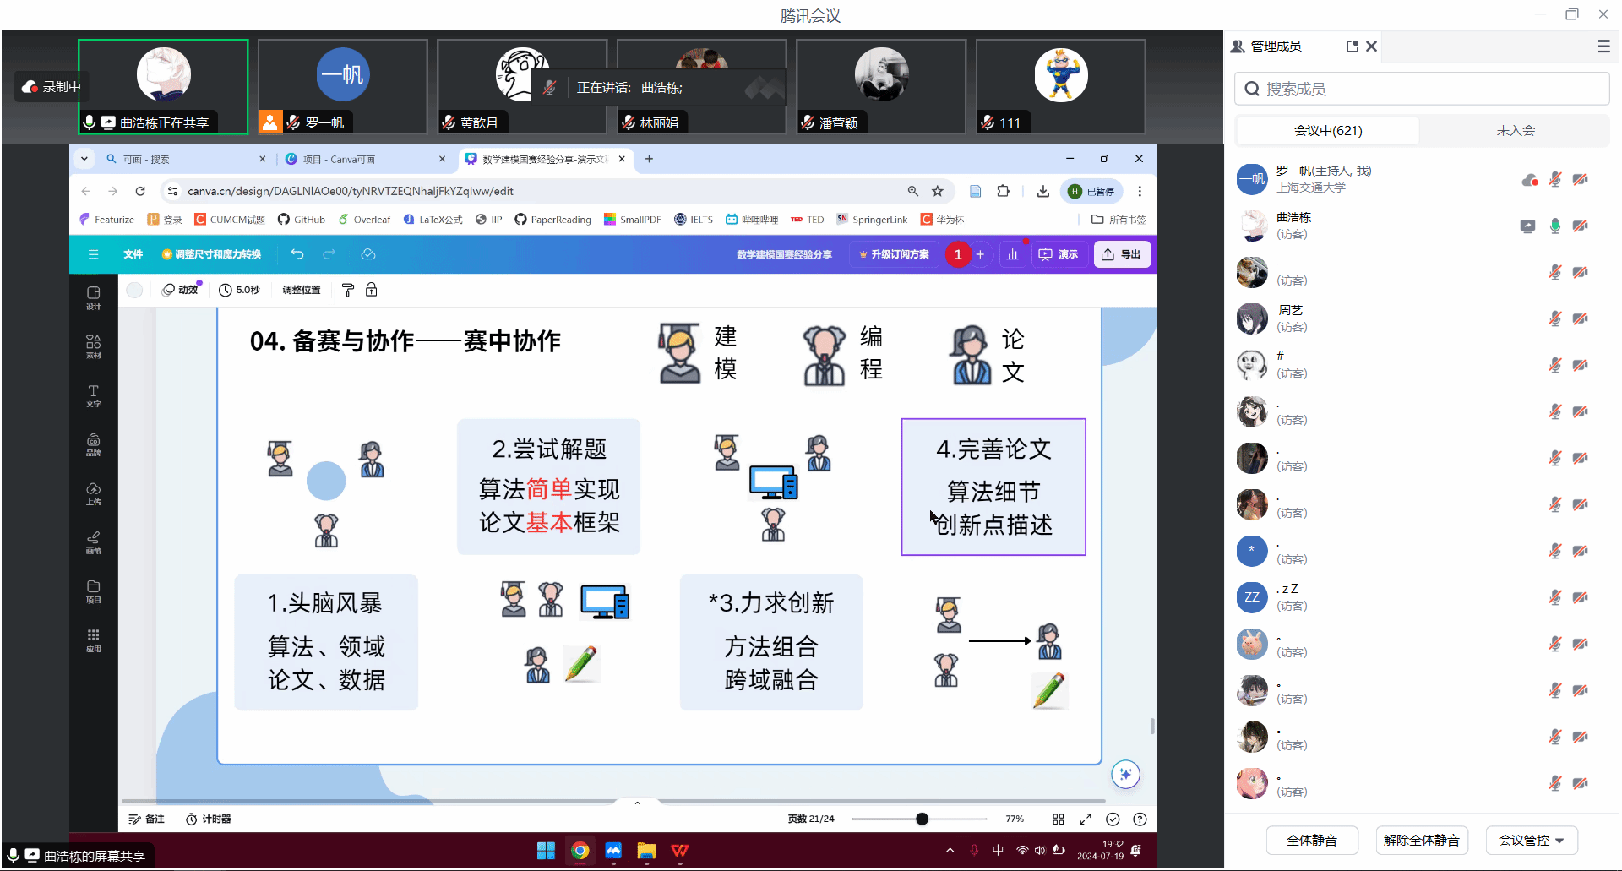This screenshot has height=871, width=1622.
Task: Open the 动效 animation button
Action: click(180, 290)
